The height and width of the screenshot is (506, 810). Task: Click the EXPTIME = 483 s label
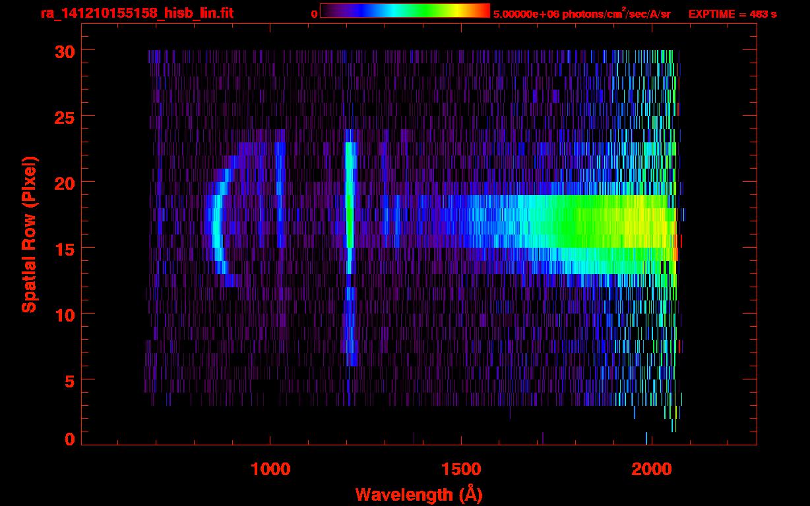pyautogui.click(x=732, y=14)
